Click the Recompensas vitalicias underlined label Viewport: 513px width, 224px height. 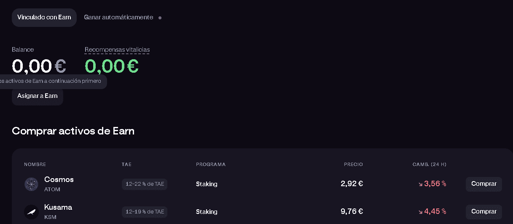tap(117, 50)
